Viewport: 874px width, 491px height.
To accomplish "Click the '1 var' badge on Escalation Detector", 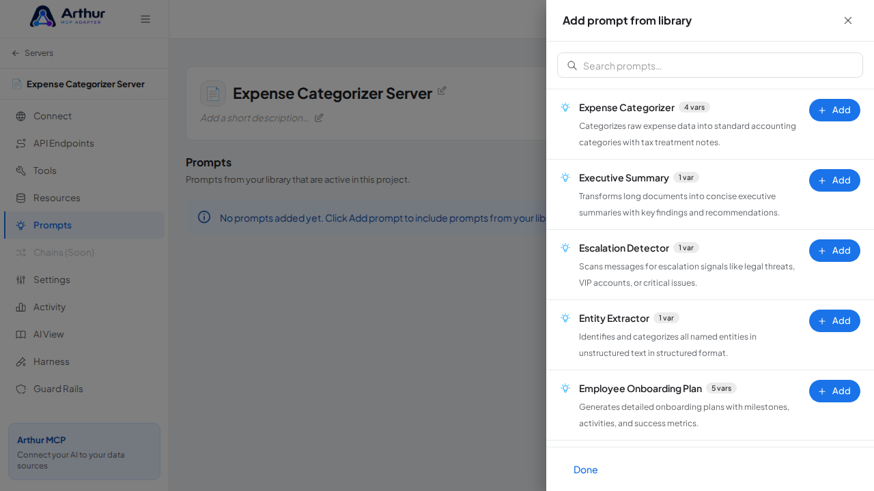I will (x=686, y=248).
